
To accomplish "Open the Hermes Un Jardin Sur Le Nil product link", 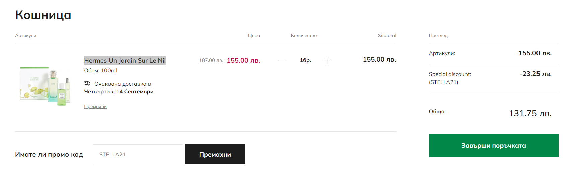I will (x=125, y=60).
